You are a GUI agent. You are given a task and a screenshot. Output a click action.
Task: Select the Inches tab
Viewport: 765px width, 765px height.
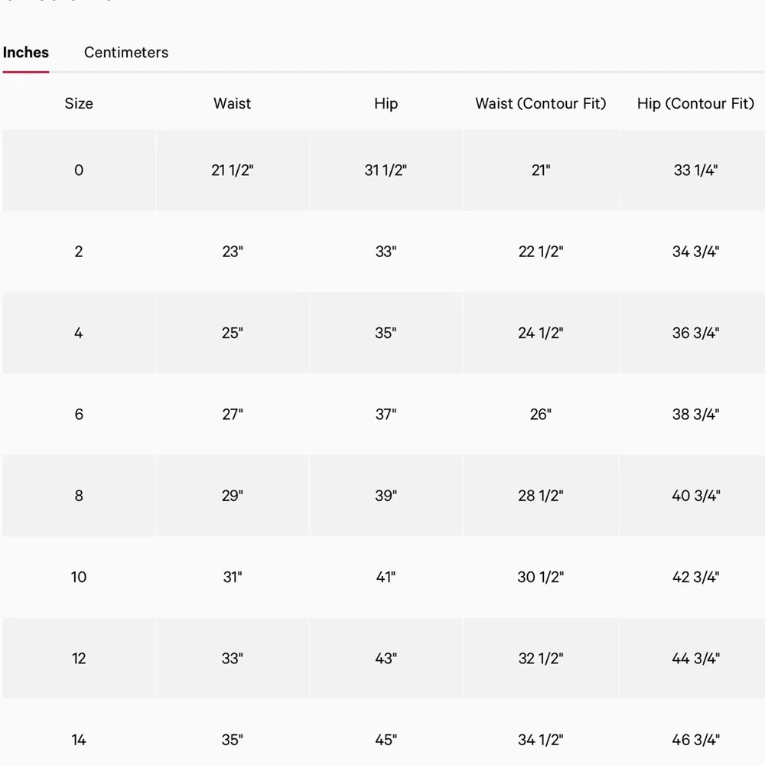pos(26,52)
